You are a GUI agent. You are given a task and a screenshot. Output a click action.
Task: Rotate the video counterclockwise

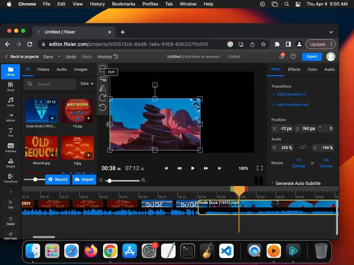102,108
